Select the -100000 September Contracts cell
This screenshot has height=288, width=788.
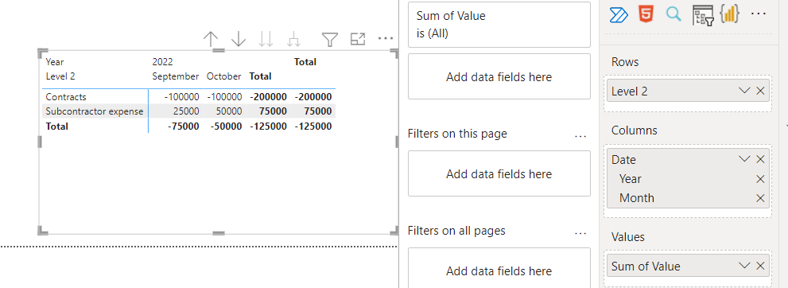(x=181, y=97)
